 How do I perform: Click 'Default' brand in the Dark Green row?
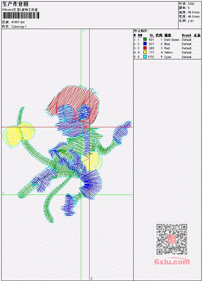pos(187,39)
